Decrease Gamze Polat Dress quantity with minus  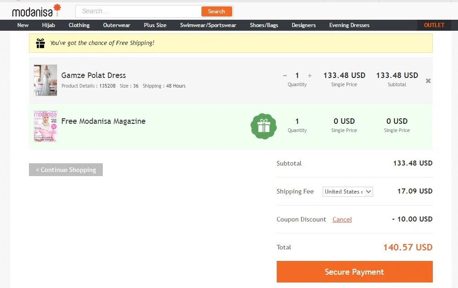tap(285, 76)
